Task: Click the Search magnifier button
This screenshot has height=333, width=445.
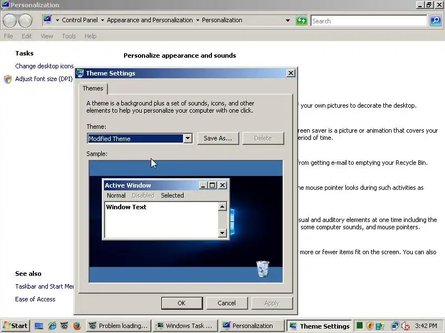Action: 436,21
